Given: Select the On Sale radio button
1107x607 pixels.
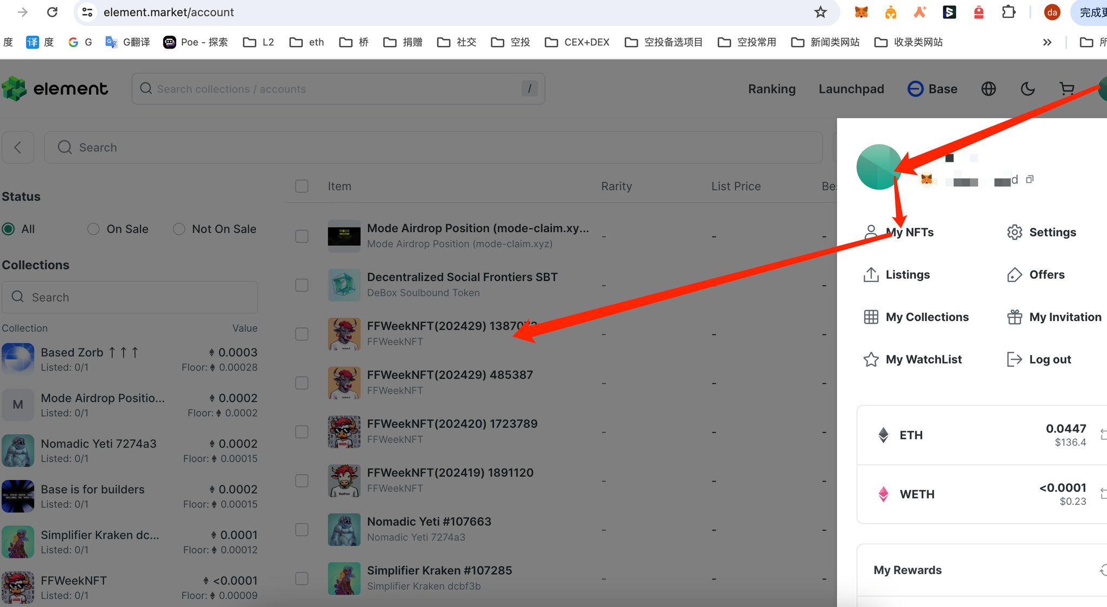Looking at the screenshot, I should pos(94,229).
